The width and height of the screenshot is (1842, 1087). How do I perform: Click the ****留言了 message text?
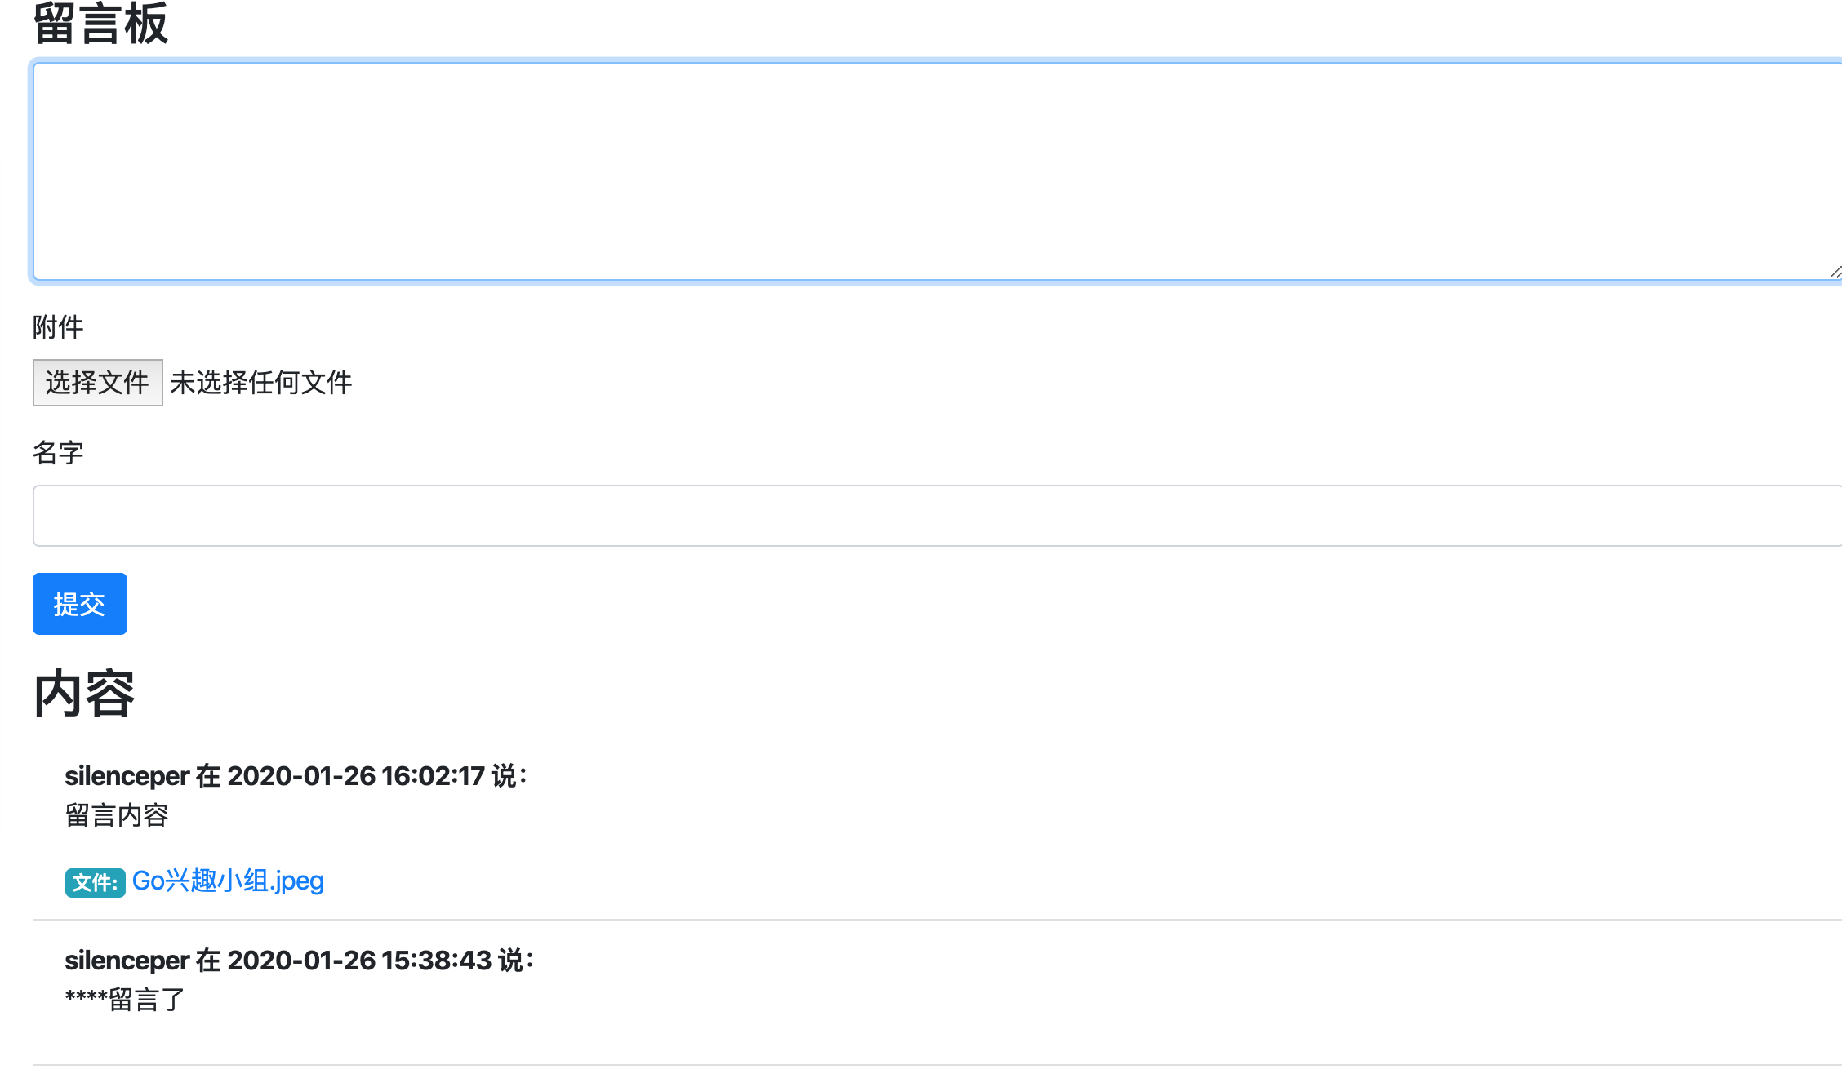[126, 1000]
